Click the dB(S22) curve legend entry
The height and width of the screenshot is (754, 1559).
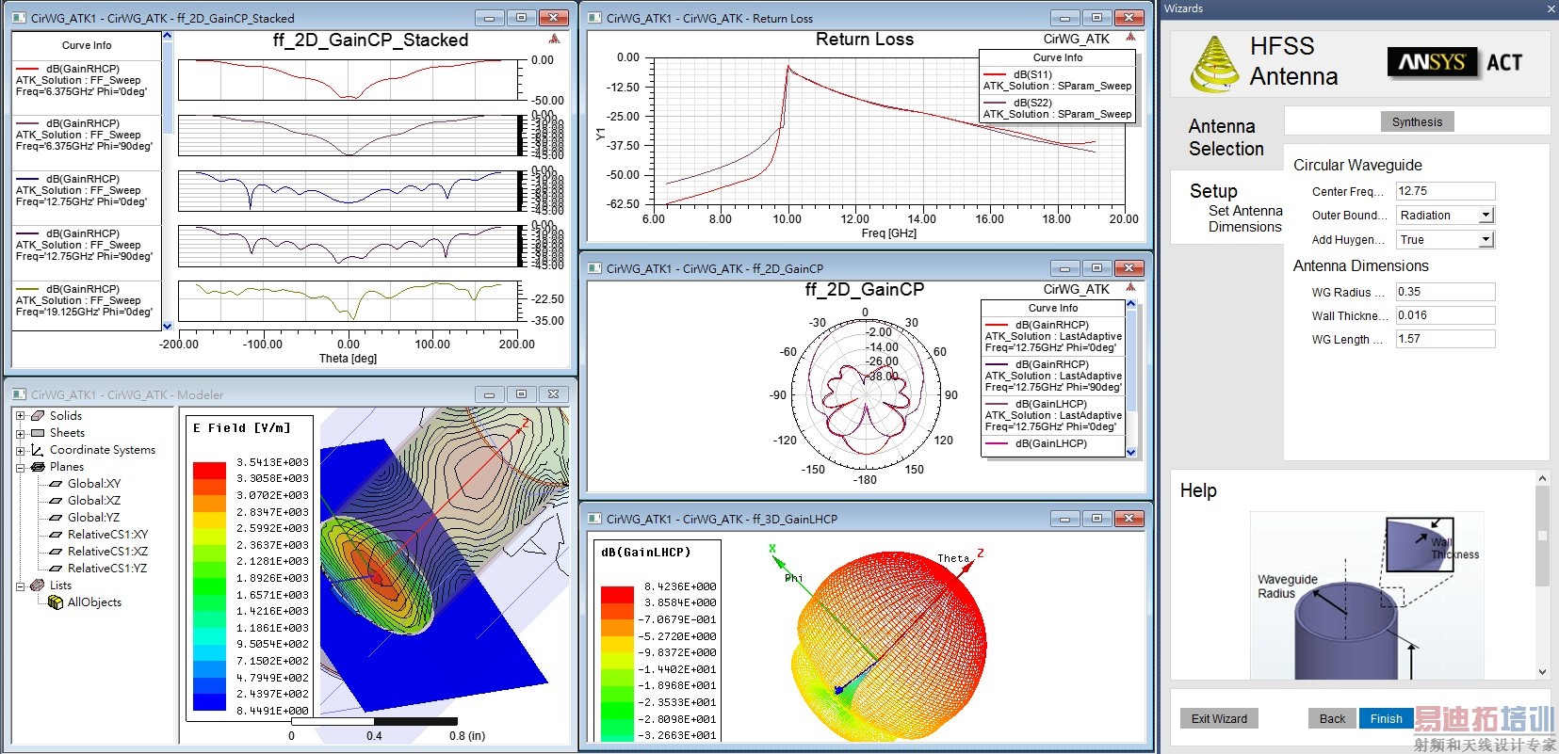(1058, 108)
